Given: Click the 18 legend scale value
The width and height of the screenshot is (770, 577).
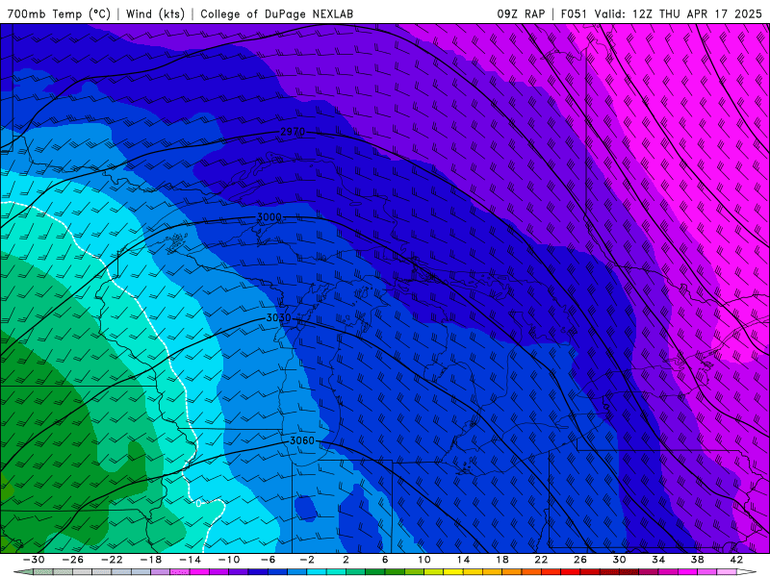Looking at the screenshot, I should click(501, 560).
